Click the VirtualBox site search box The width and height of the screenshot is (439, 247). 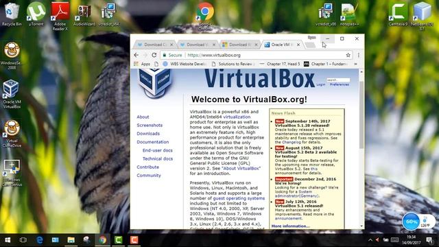click(338, 80)
